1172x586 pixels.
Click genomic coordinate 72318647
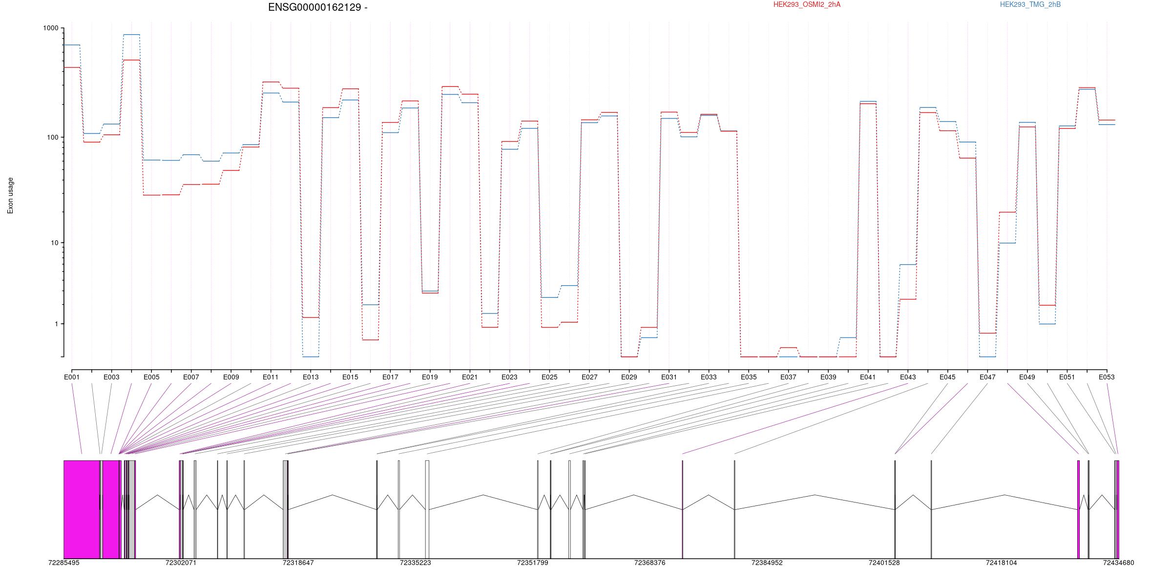point(298,563)
